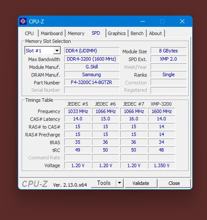Click the XMP 2.0 SPD Ext. value
This screenshot has height=220, width=207.
tap(168, 59)
